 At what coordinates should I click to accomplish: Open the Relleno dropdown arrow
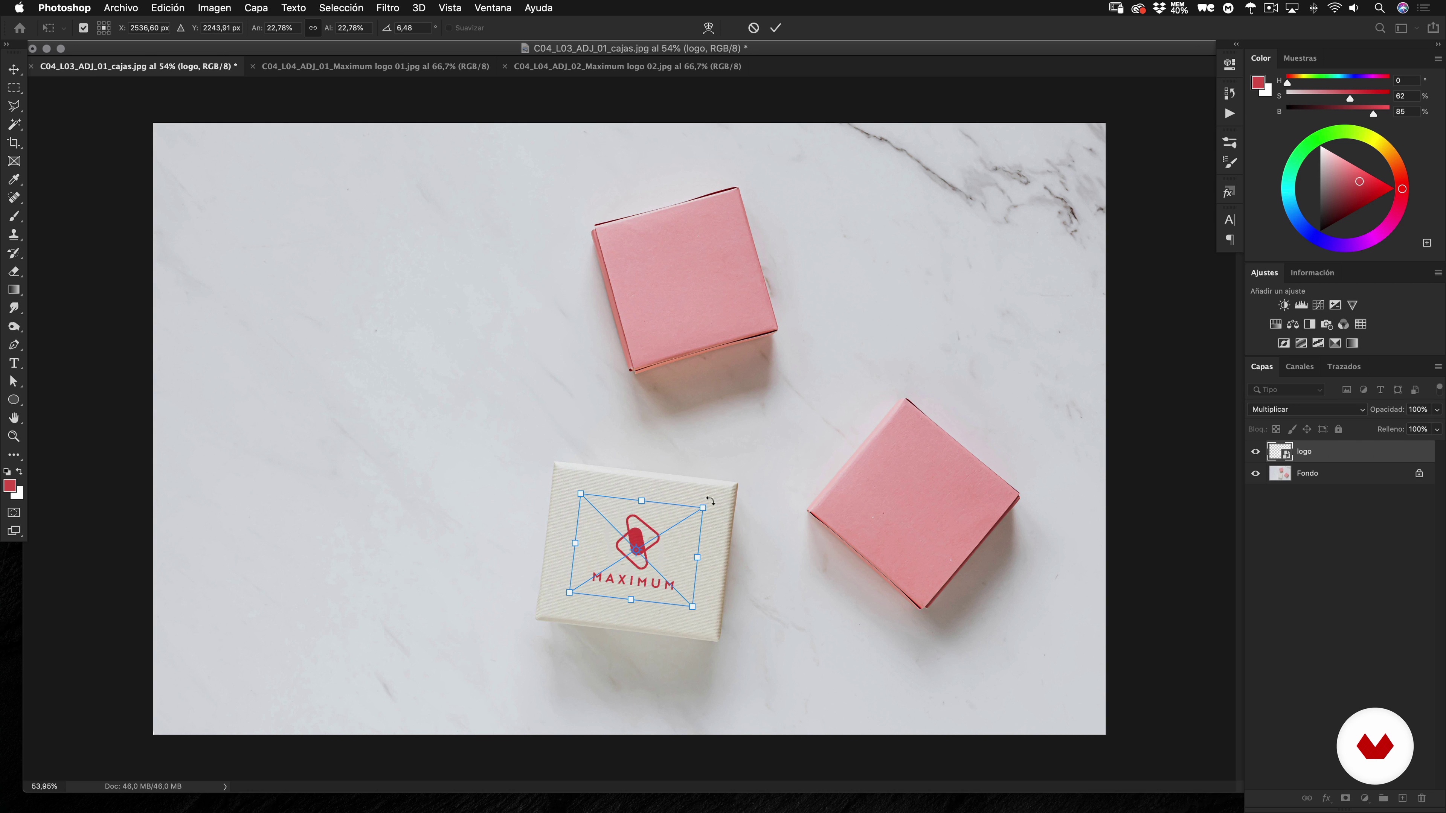(1437, 429)
